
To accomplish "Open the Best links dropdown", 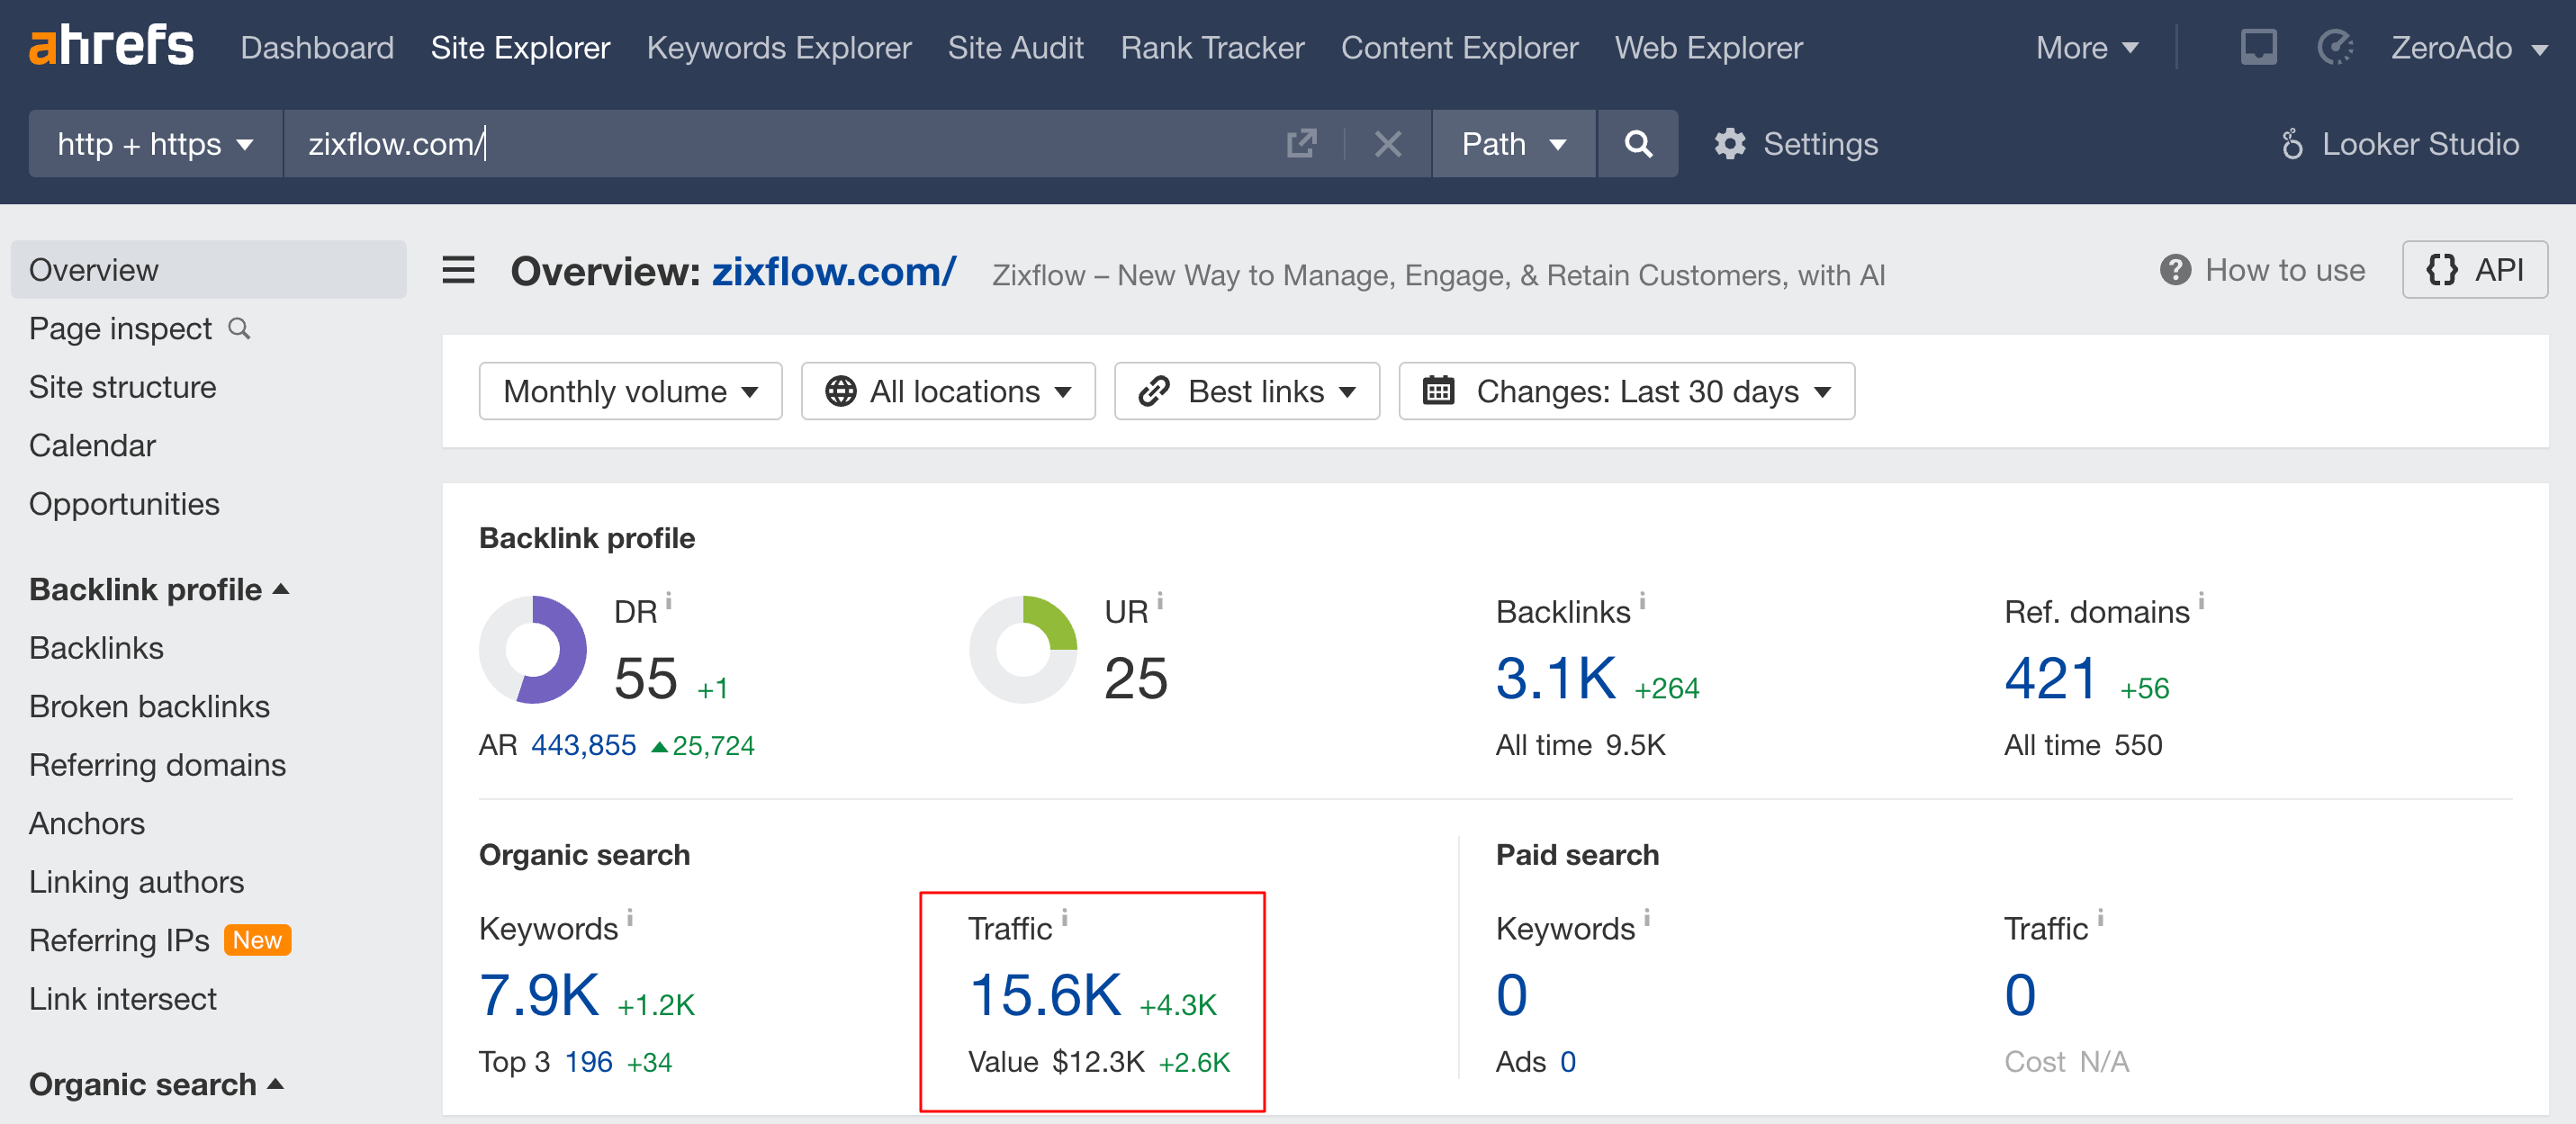I will (x=1247, y=391).
